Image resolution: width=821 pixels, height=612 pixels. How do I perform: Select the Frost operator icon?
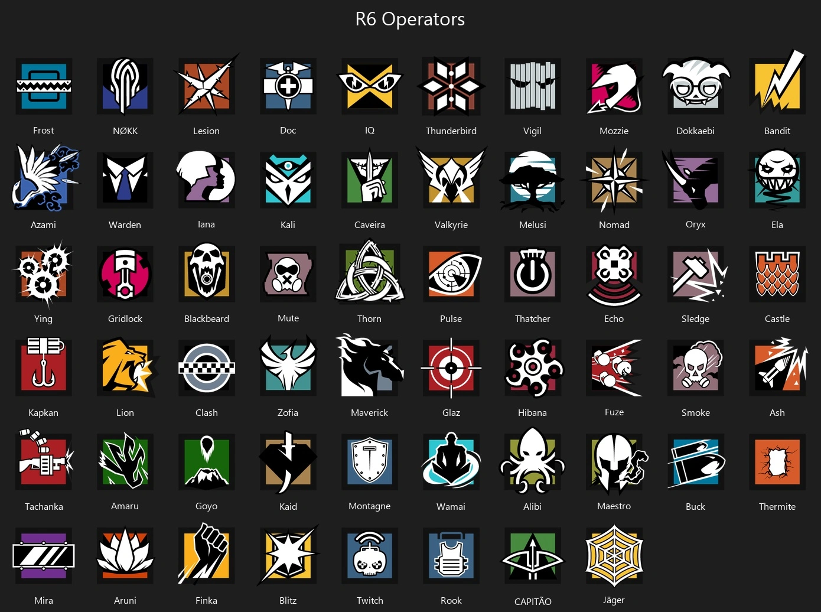44,86
